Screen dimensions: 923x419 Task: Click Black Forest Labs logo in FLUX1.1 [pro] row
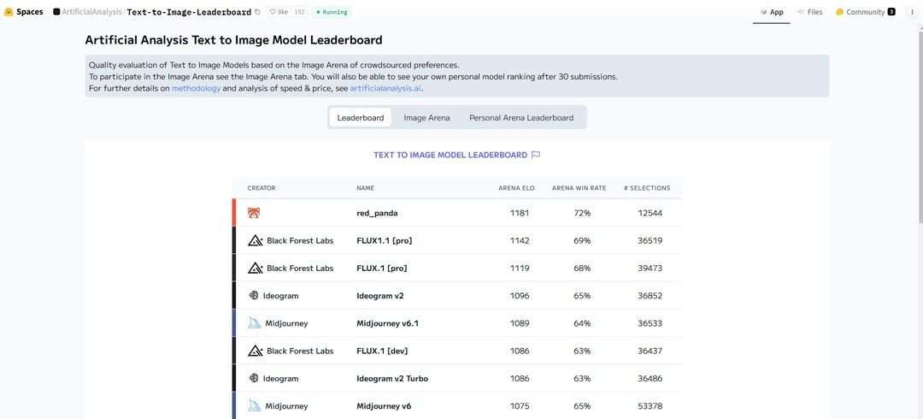tap(255, 240)
